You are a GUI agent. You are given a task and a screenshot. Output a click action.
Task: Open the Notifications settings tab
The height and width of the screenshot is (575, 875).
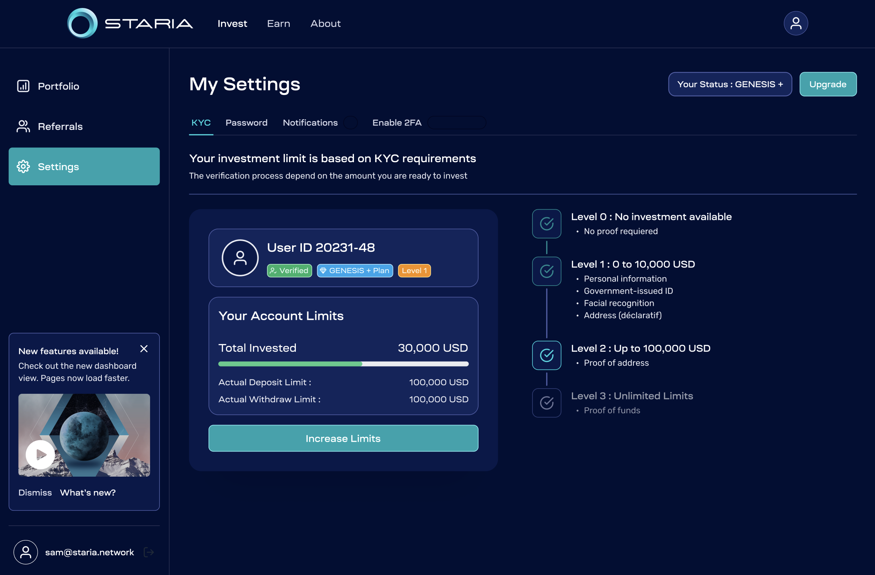(310, 123)
